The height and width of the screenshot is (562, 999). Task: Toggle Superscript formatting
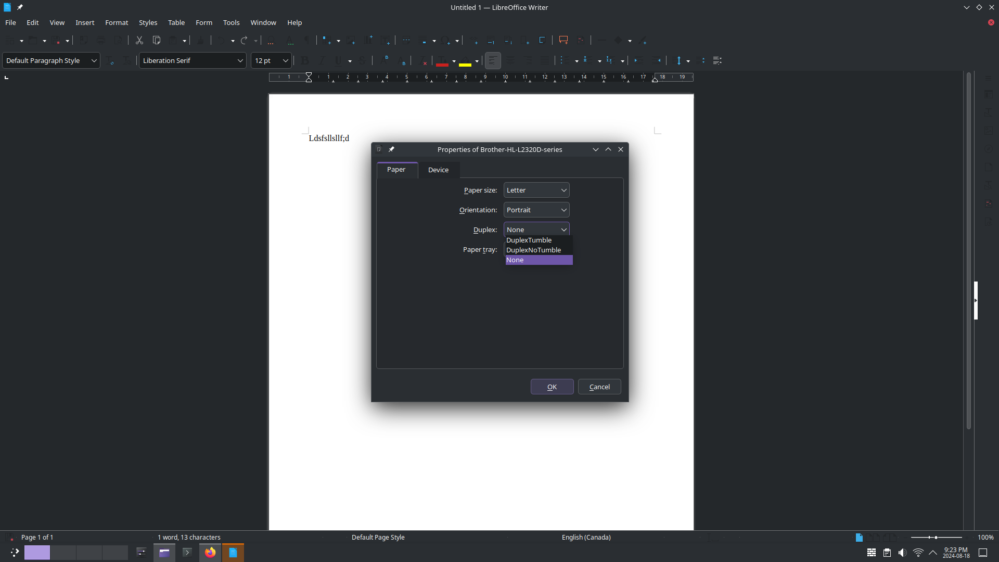384,60
